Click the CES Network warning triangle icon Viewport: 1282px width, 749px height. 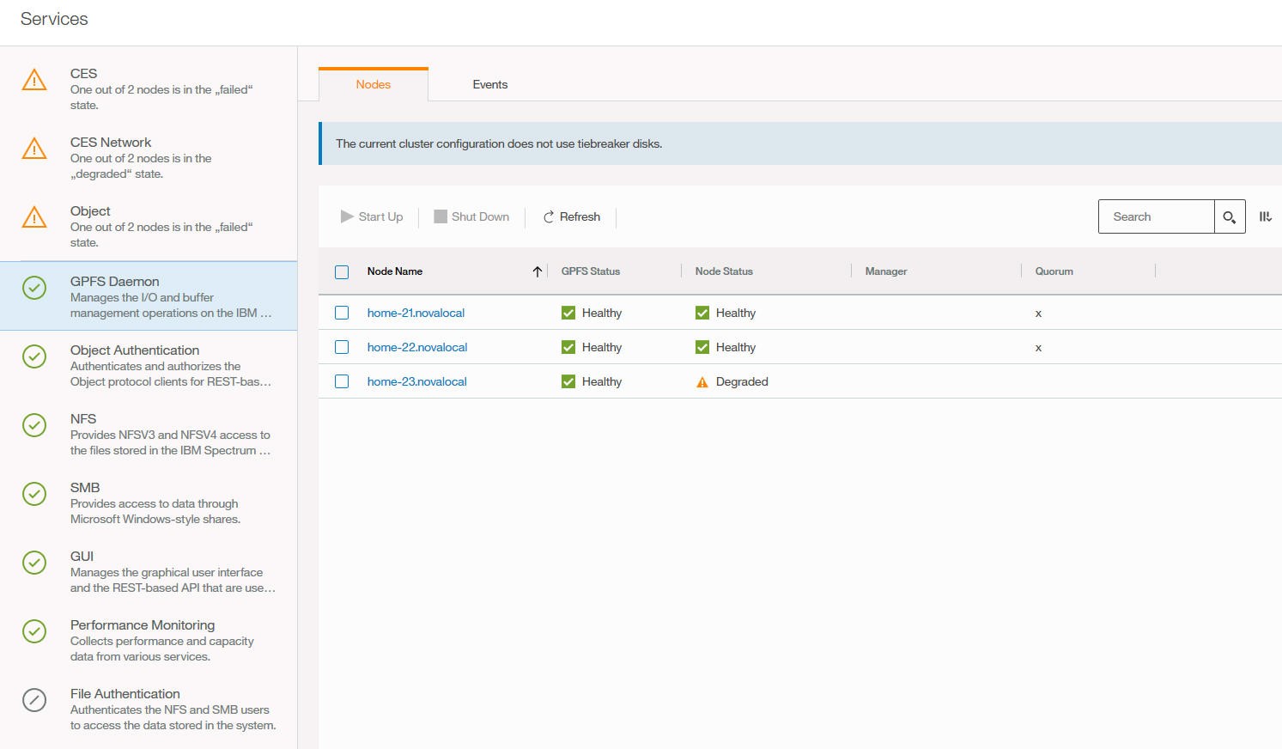pyautogui.click(x=34, y=149)
